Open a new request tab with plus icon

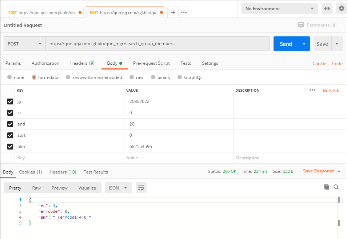point(173,12)
